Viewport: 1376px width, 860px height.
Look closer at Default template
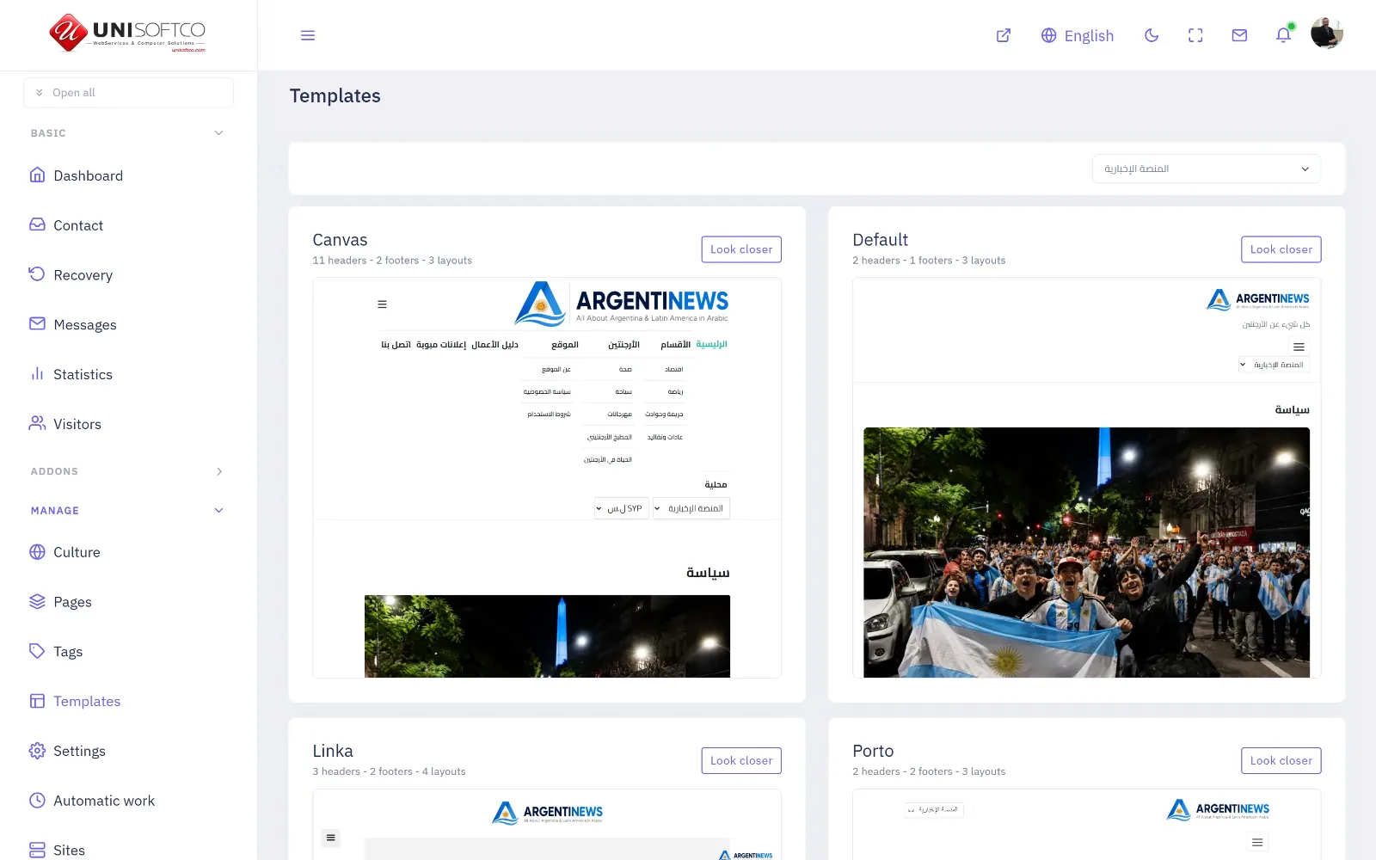(x=1281, y=249)
